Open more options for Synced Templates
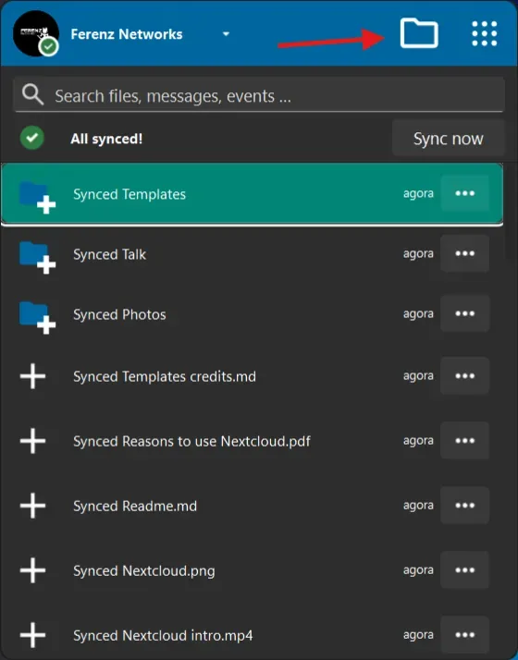This screenshot has height=660, width=518. pyautogui.click(x=465, y=193)
